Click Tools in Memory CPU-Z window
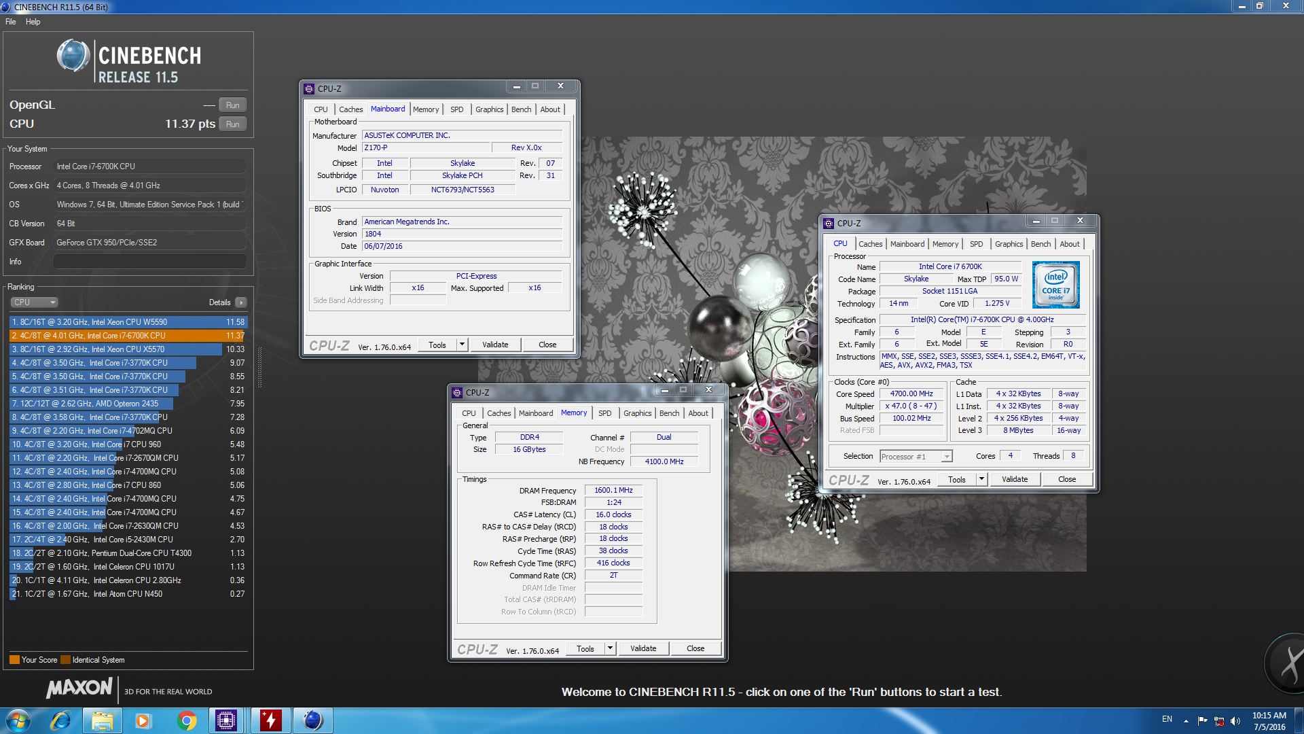 tap(585, 648)
